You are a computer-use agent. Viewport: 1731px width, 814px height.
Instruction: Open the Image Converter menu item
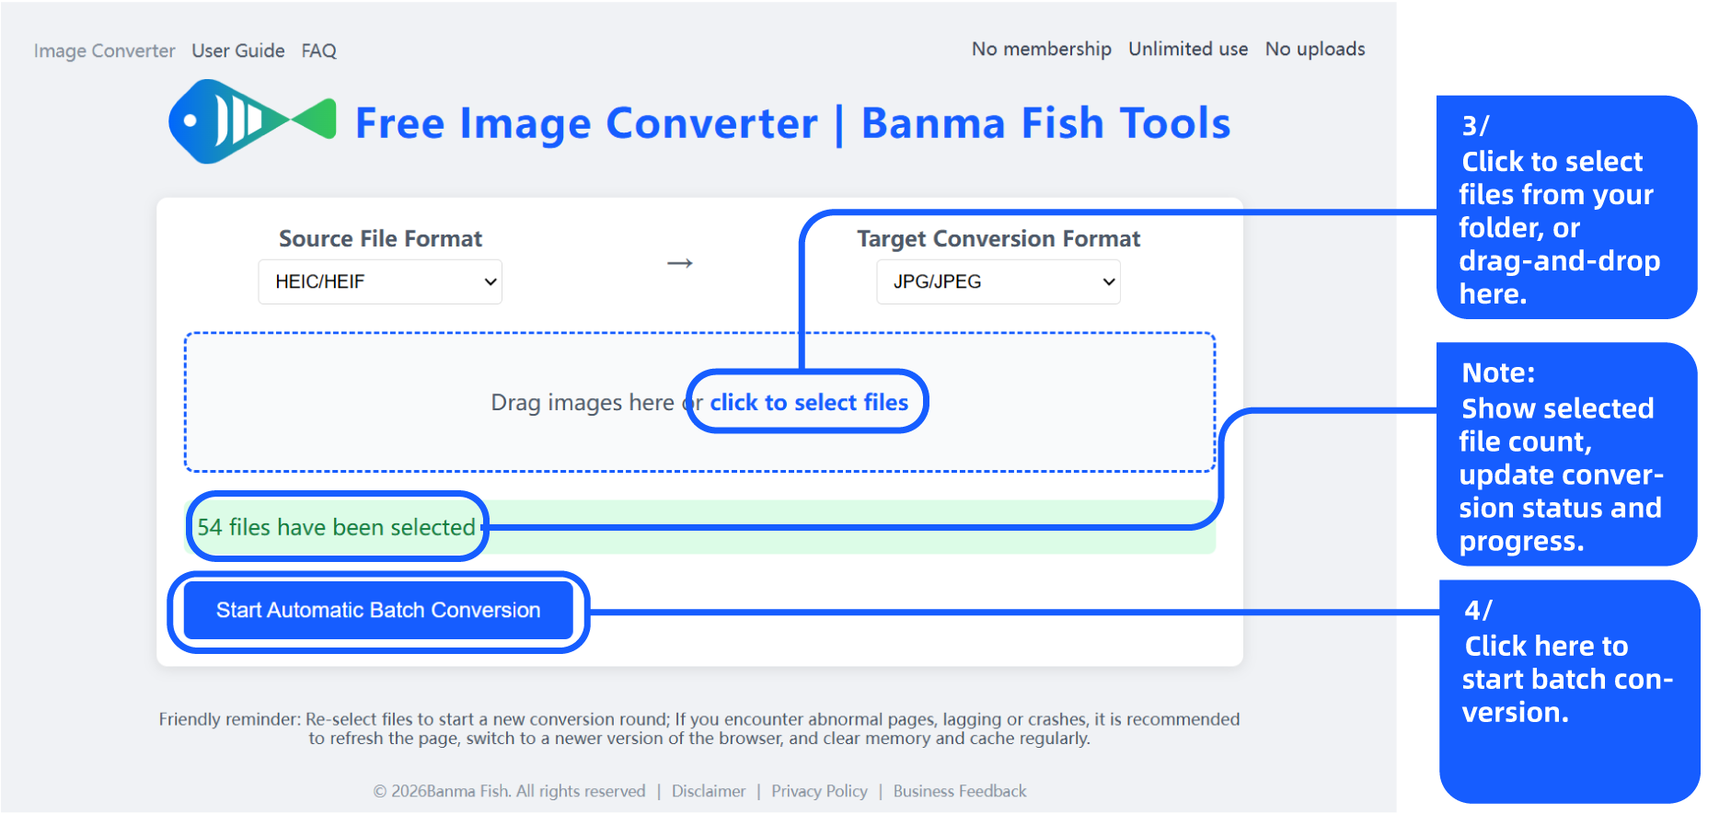pos(104,51)
